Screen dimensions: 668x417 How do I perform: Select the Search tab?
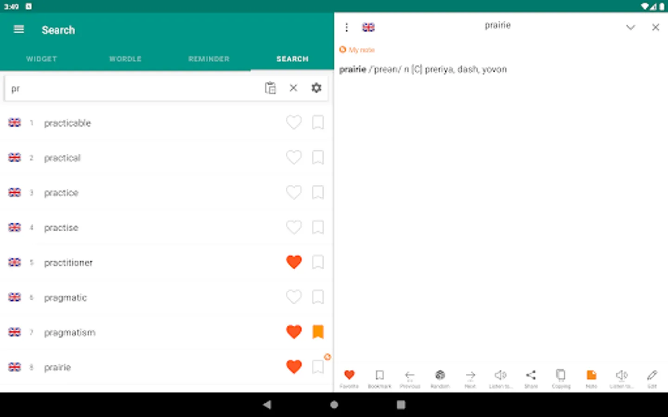pyautogui.click(x=292, y=59)
